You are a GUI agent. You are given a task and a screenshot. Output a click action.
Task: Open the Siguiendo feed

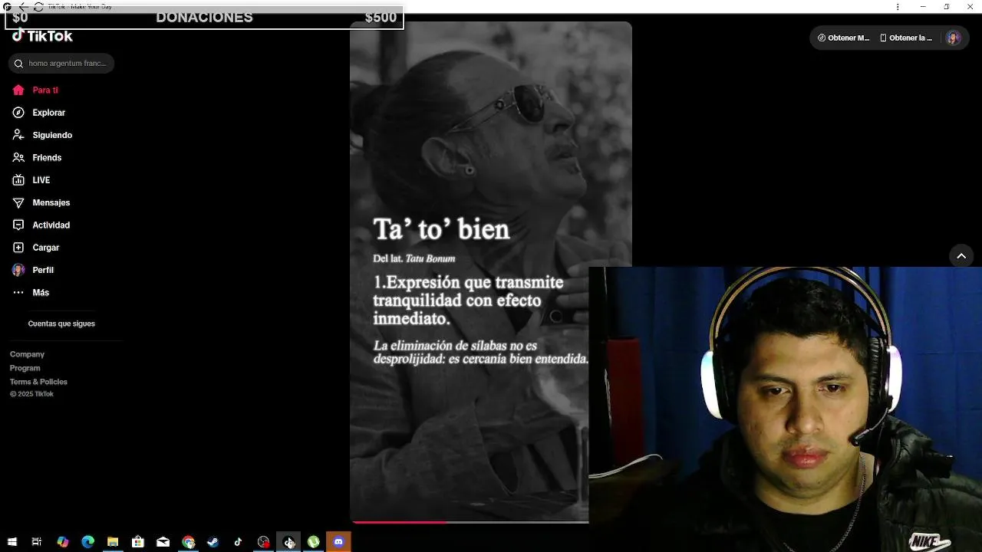coord(42,135)
